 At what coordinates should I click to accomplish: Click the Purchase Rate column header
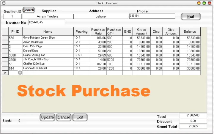98,31
